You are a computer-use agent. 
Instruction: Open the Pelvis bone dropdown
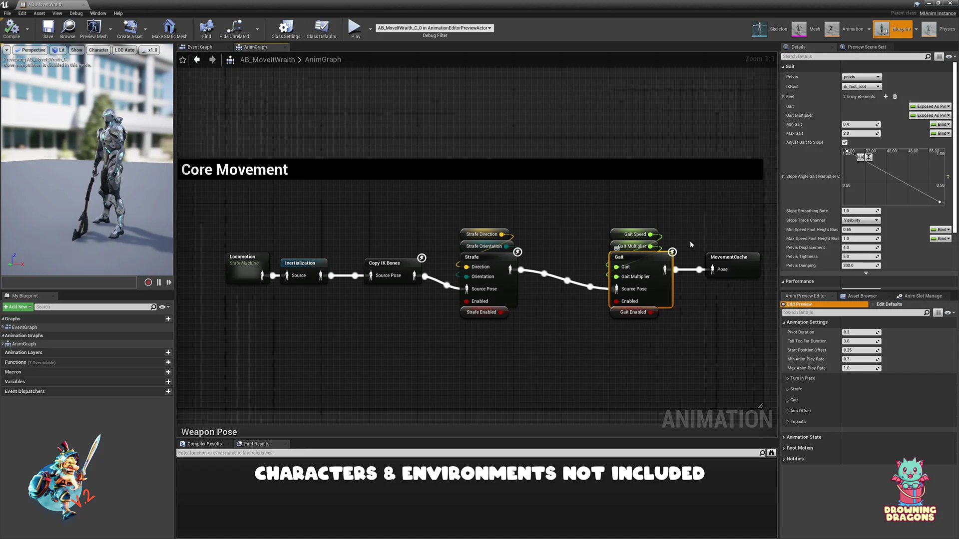(x=862, y=77)
